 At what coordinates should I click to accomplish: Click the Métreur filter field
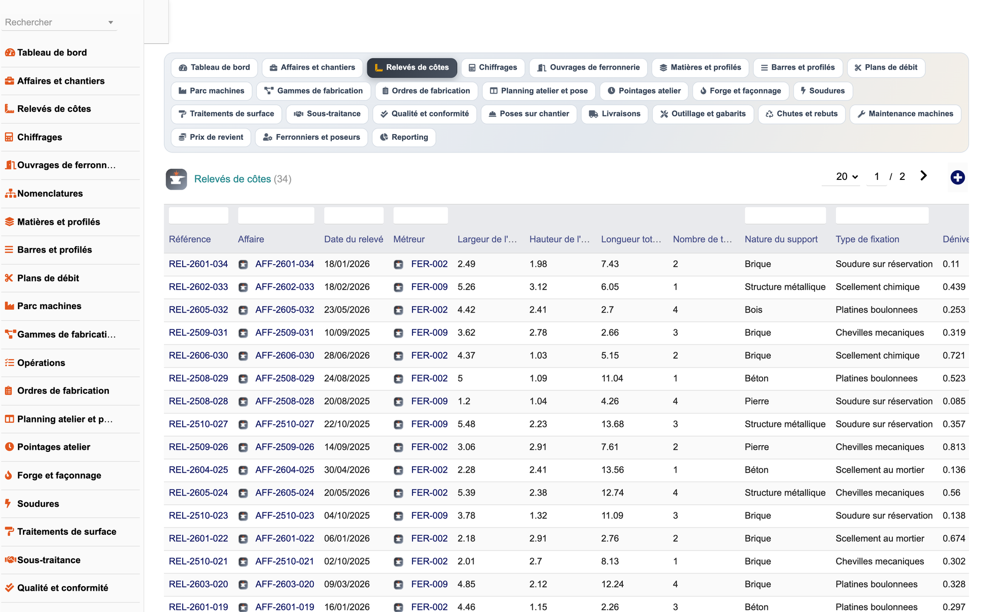(421, 216)
